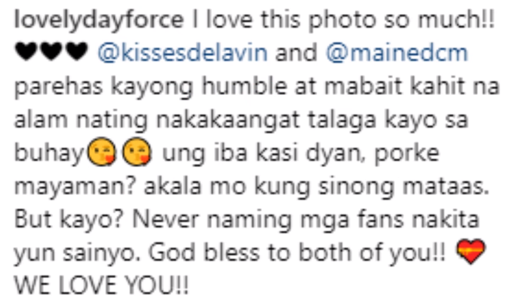The image size is (517, 302).
Task: Click the red and gold heart emoji
Action: (x=471, y=252)
